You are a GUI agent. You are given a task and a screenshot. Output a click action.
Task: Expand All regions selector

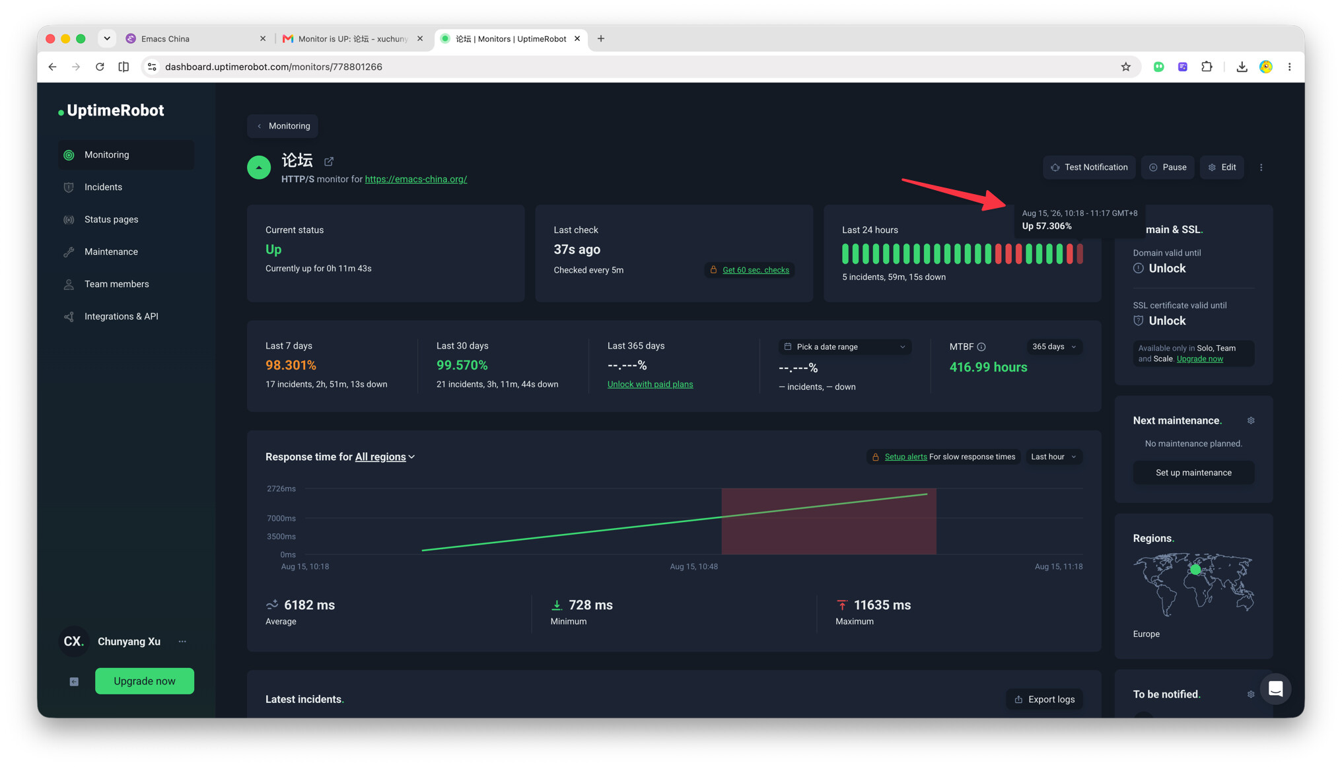point(385,457)
